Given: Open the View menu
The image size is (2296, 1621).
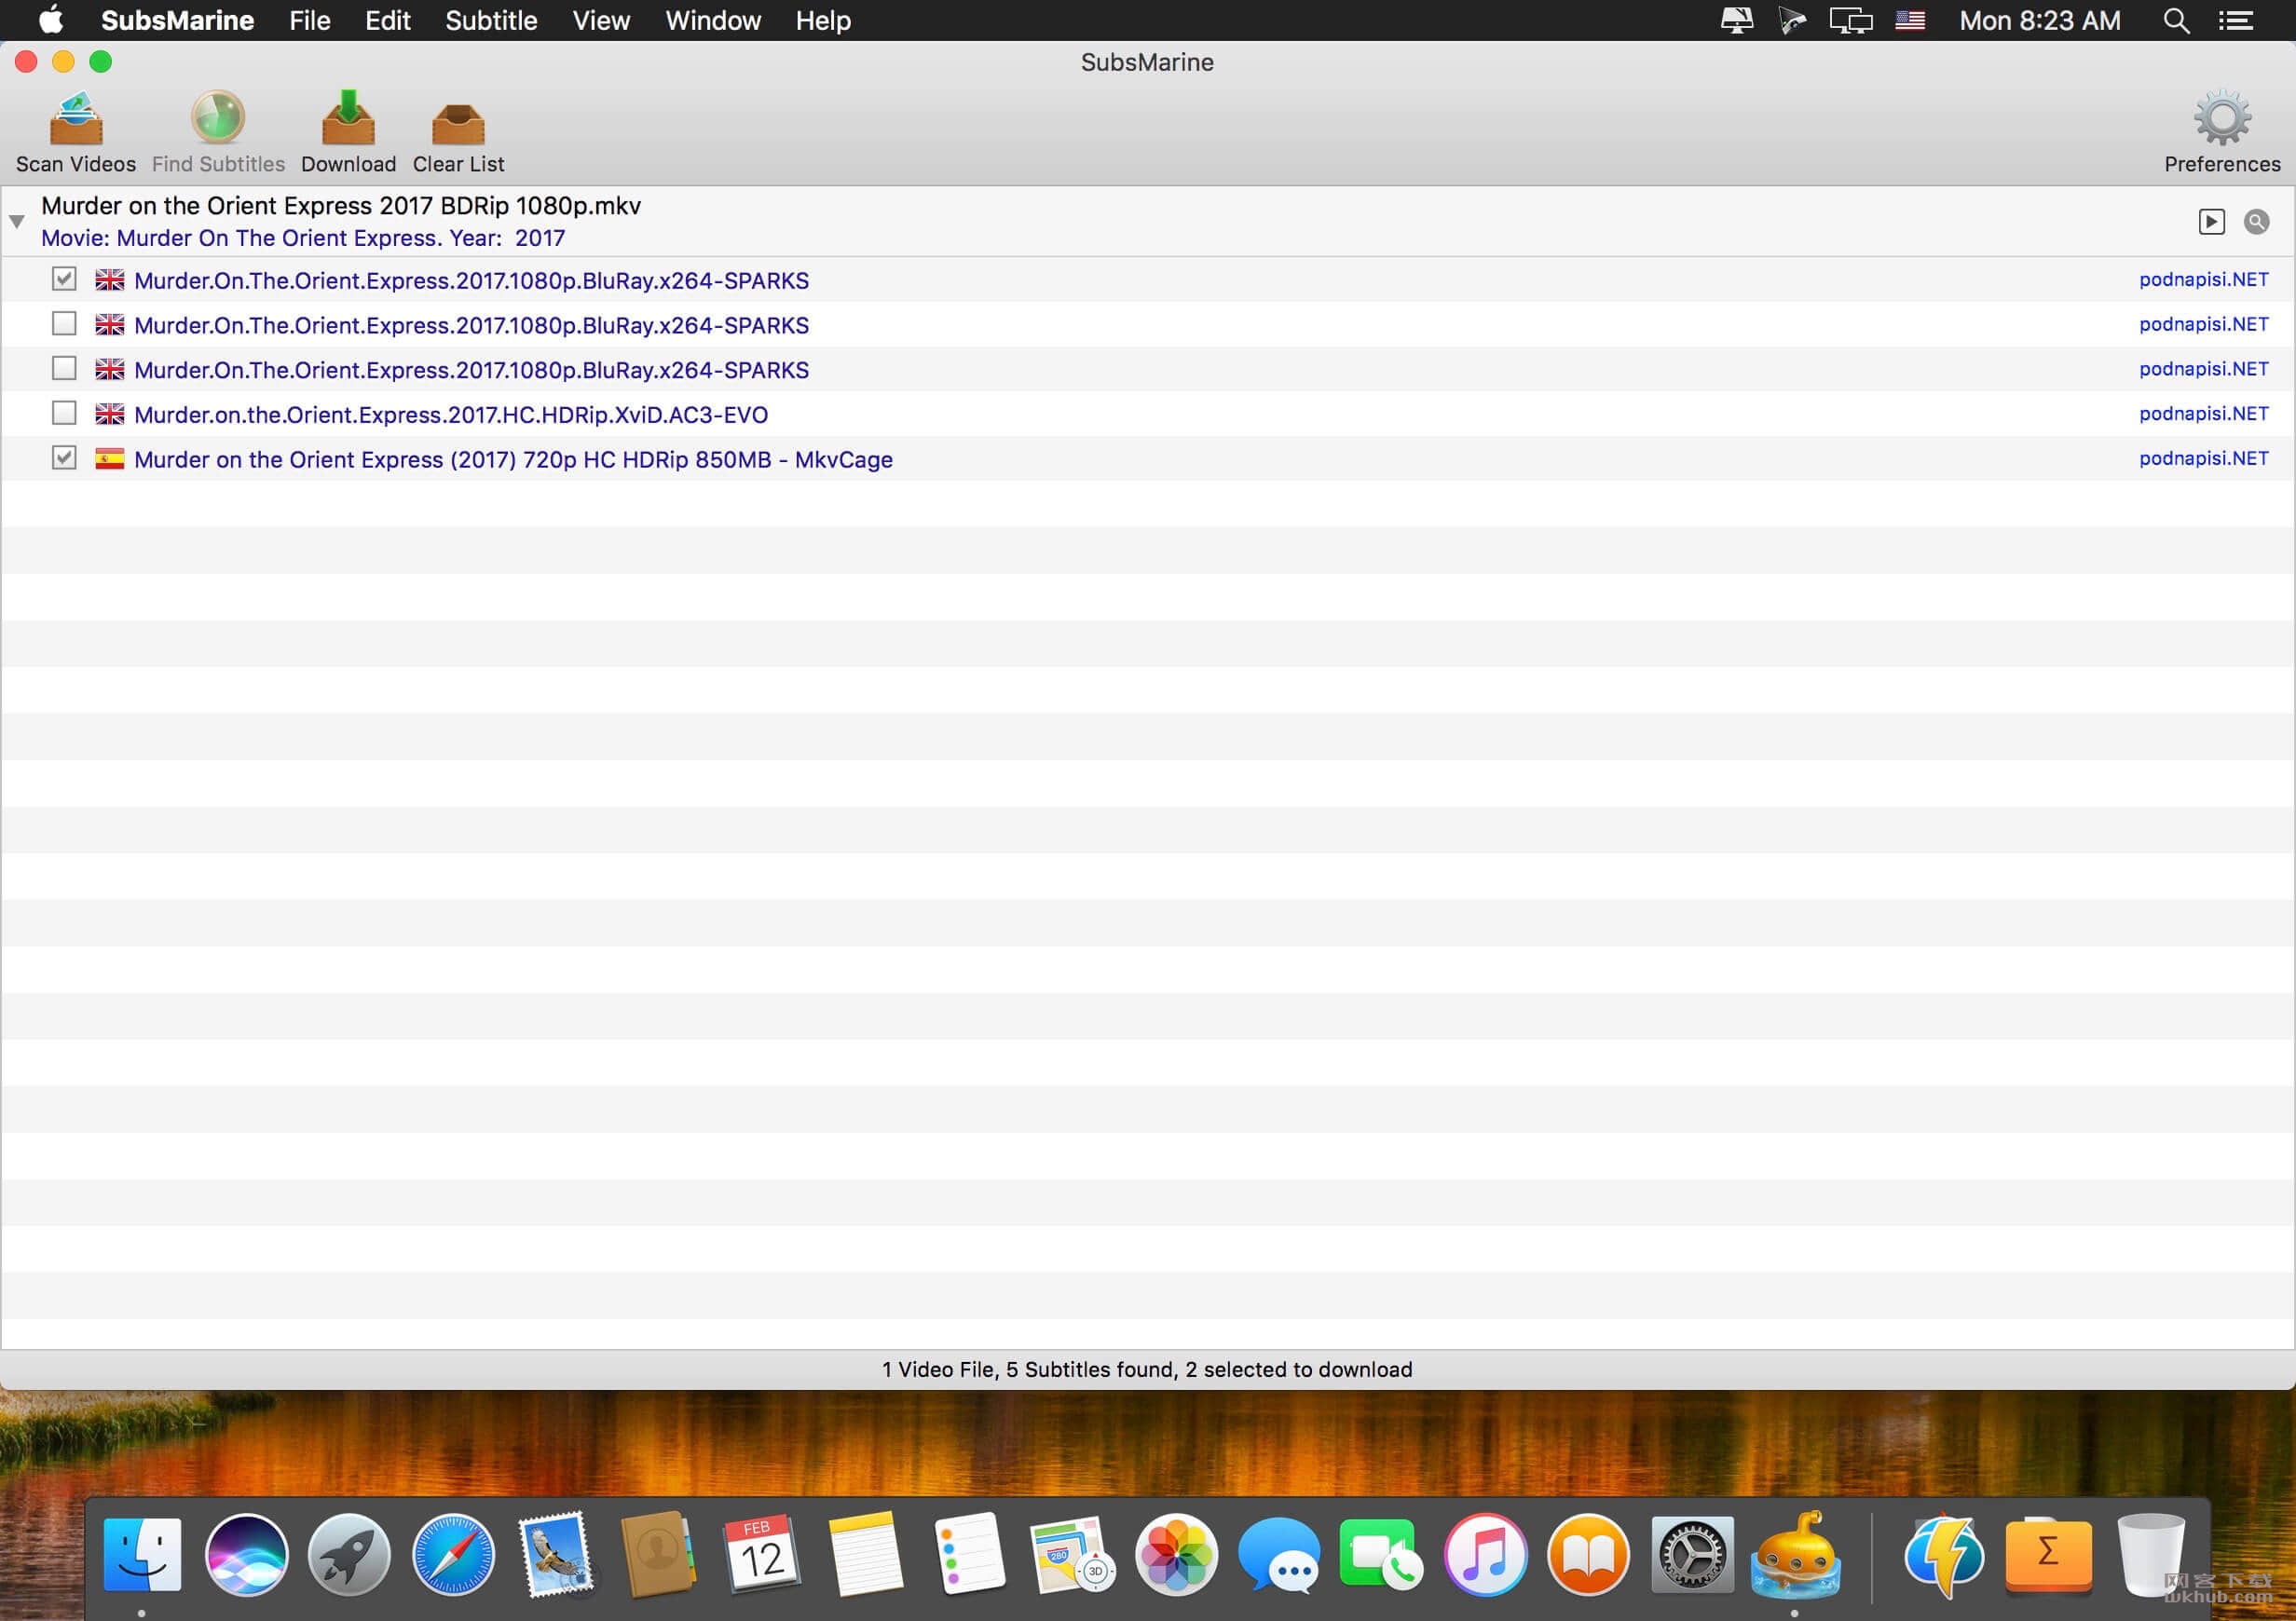Looking at the screenshot, I should [x=601, y=20].
